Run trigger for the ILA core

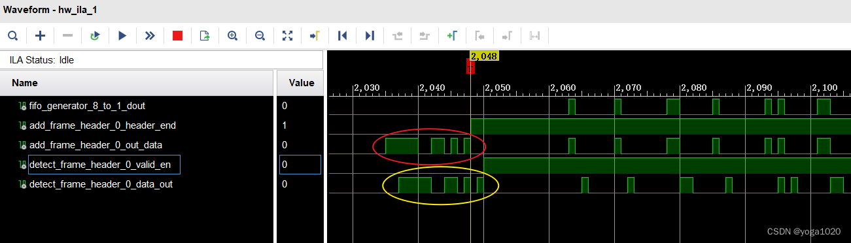[122, 35]
